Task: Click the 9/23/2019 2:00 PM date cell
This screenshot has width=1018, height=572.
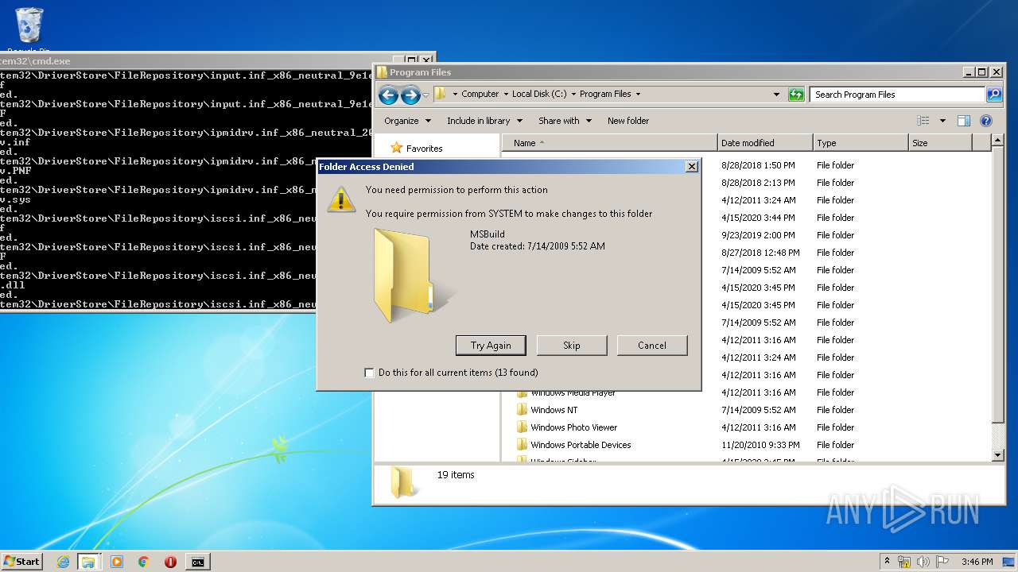Action: (x=758, y=235)
